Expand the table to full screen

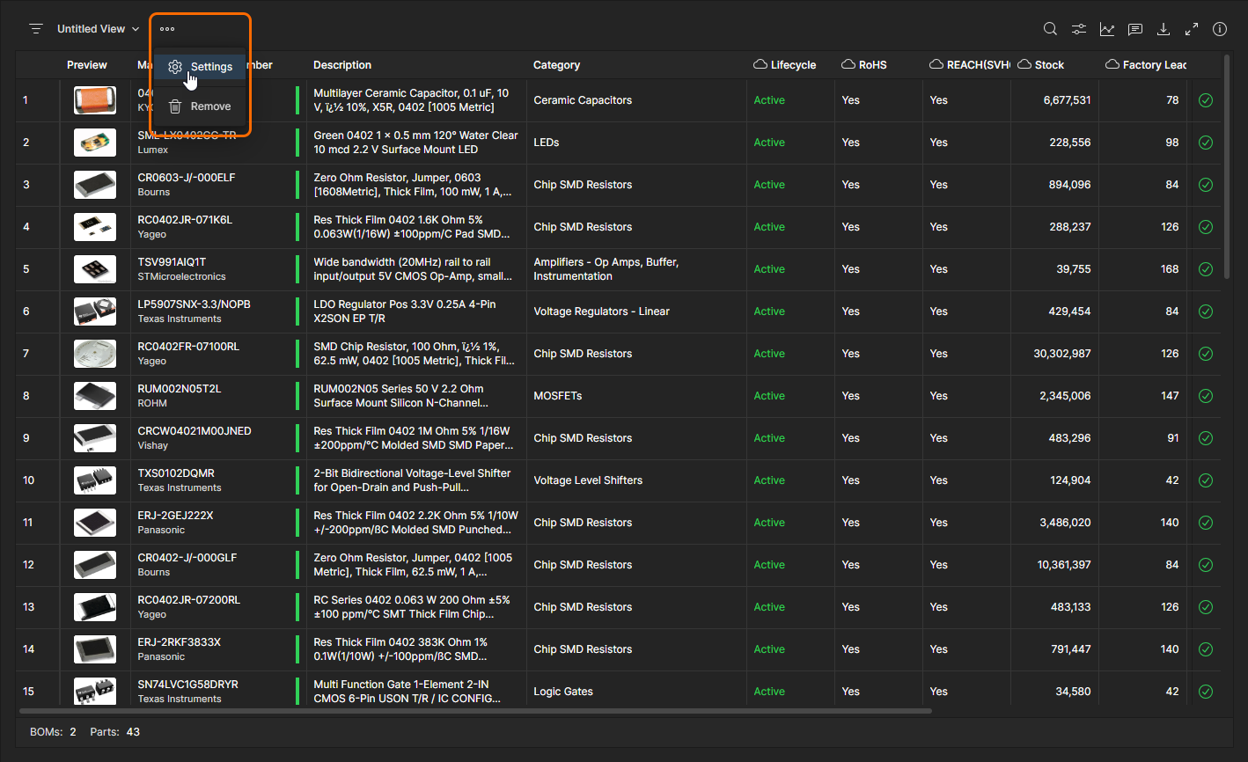(x=1192, y=29)
